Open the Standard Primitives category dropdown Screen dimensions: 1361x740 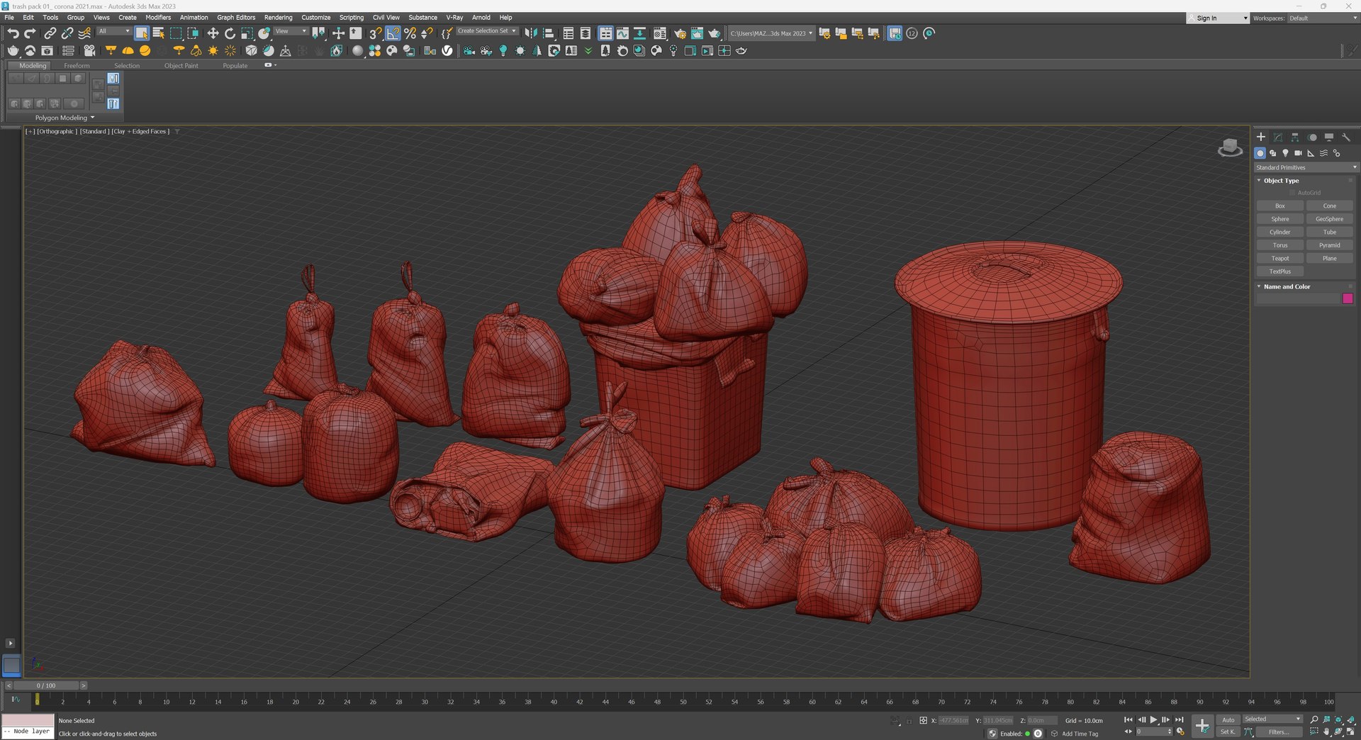coord(1306,167)
